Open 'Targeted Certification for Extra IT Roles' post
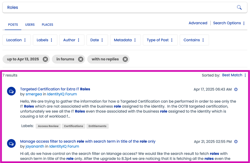The height and width of the screenshot is (163, 250). click(x=55, y=89)
